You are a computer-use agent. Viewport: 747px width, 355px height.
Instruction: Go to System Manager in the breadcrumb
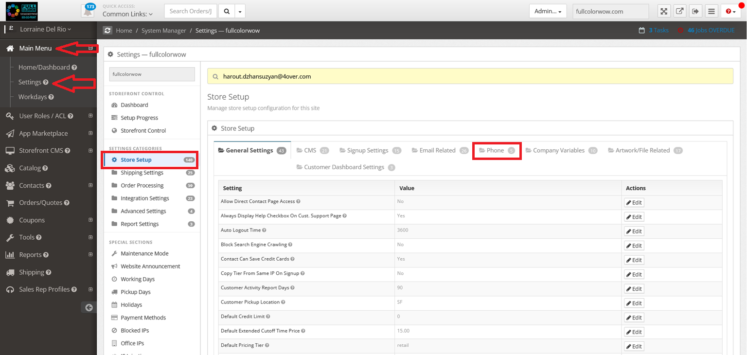pyautogui.click(x=164, y=31)
